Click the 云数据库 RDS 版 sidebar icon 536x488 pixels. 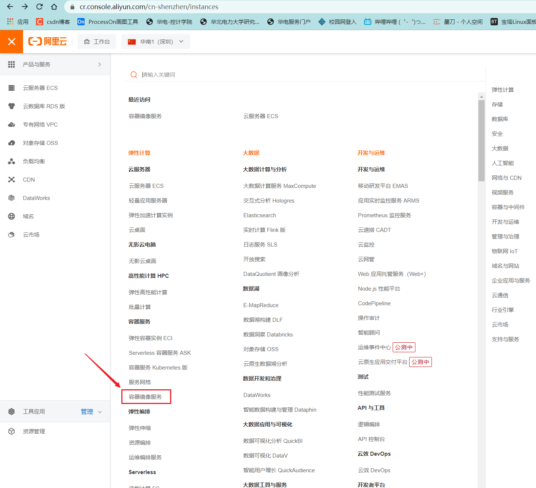[x=12, y=106]
